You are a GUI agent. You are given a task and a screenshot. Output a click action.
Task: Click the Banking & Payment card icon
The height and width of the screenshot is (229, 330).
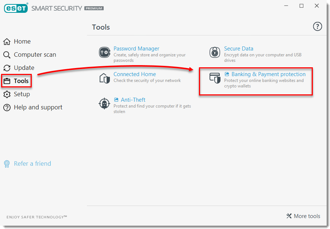tap(215, 78)
